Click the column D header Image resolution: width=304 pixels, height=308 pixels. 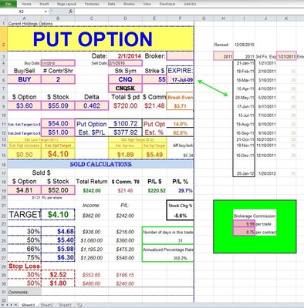point(125,18)
